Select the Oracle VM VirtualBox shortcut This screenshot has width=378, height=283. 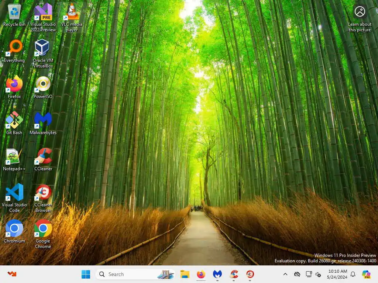coord(43,54)
